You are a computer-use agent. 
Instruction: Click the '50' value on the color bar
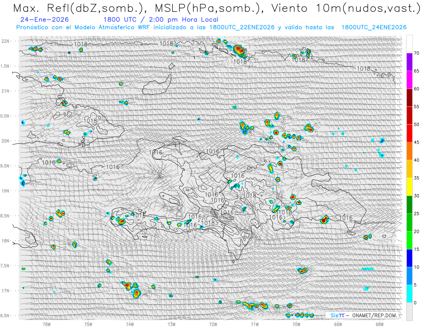click(416, 125)
